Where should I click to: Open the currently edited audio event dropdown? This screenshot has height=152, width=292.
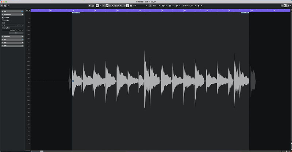pos(189,6)
